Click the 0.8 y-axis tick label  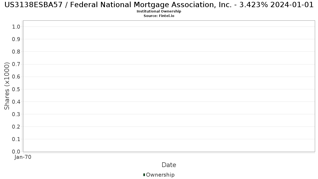click(16, 52)
